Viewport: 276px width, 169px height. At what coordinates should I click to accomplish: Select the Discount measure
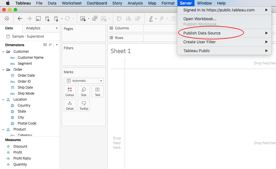click(20, 146)
